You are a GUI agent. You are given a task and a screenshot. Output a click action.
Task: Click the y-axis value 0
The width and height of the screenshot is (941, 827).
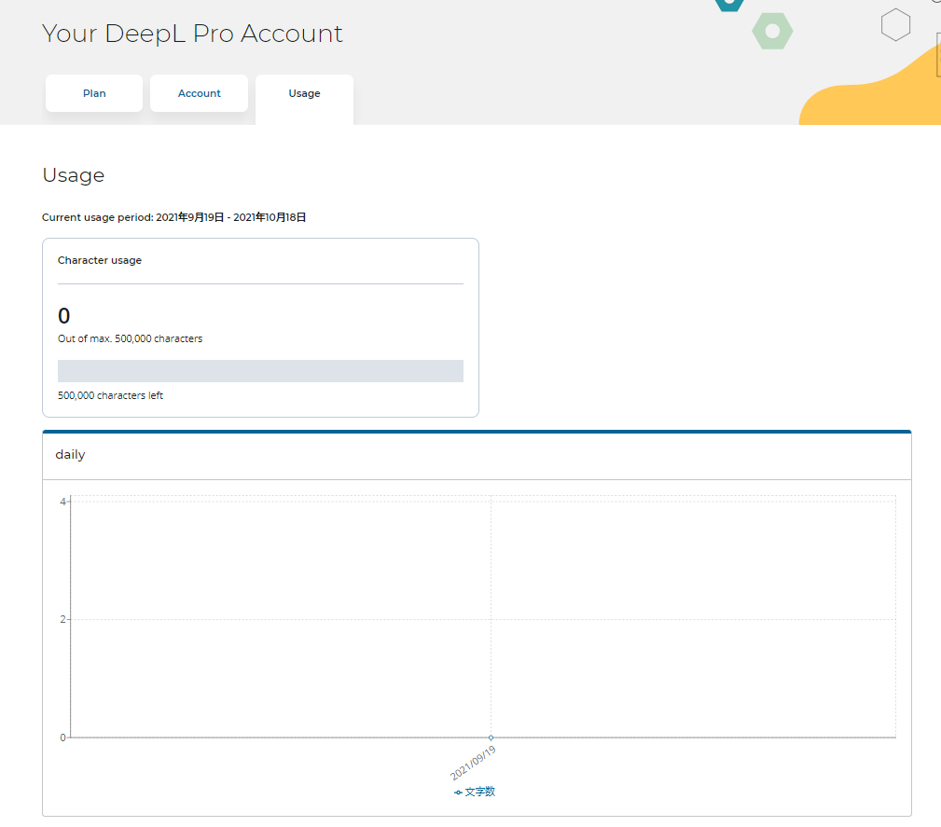click(x=62, y=737)
